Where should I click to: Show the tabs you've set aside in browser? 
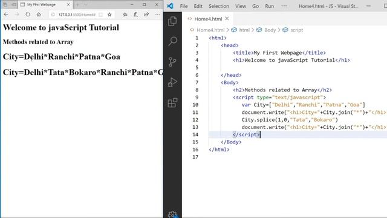click(5, 5)
